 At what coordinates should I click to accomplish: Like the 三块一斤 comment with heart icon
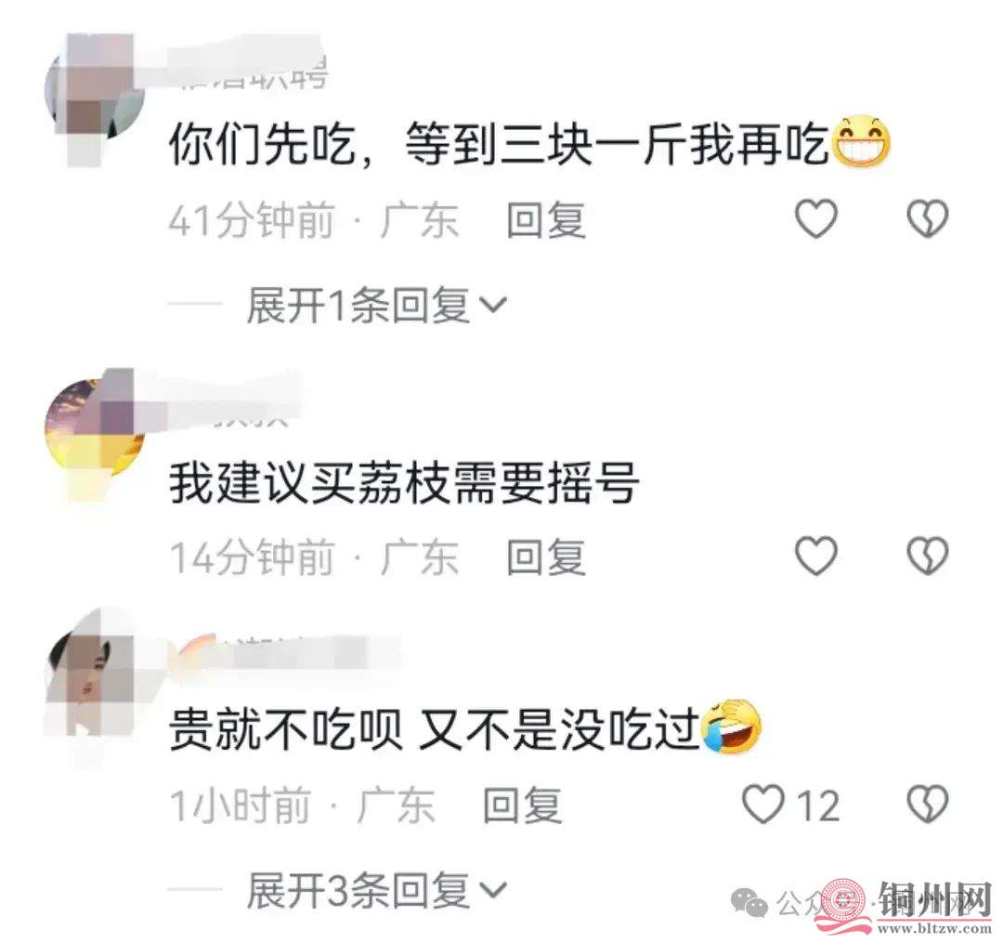click(x=815, y=219)
